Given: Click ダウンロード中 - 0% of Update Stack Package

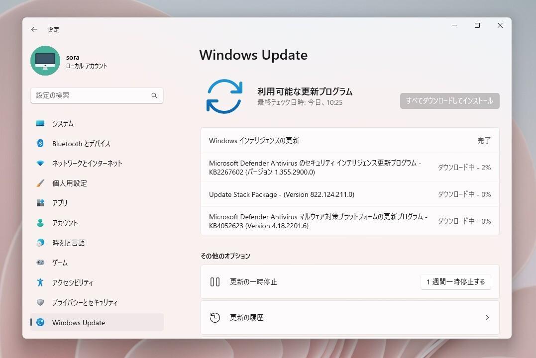Looking at the screenshot, I should (x=464, y=194).
